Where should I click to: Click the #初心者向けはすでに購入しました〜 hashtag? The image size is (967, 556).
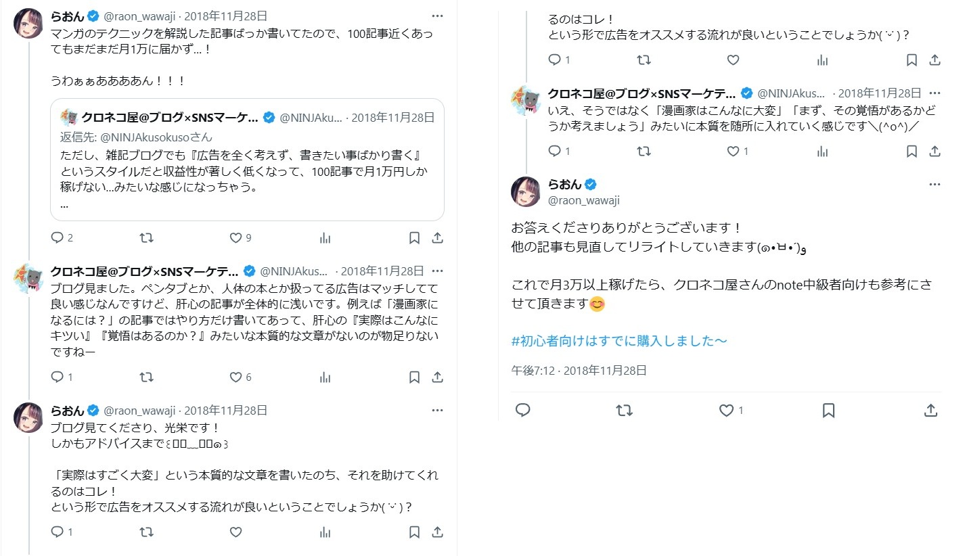click(619, 341)
